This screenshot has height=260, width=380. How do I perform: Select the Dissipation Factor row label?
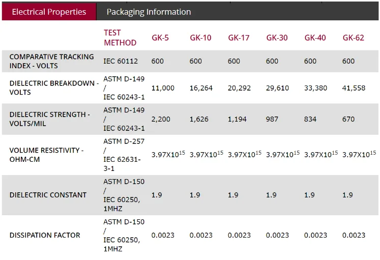pos(45,235)
